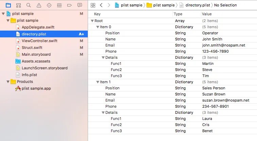The image size is (257, 141).
Task: Open the related items grid icon
Action: (93, 5)
